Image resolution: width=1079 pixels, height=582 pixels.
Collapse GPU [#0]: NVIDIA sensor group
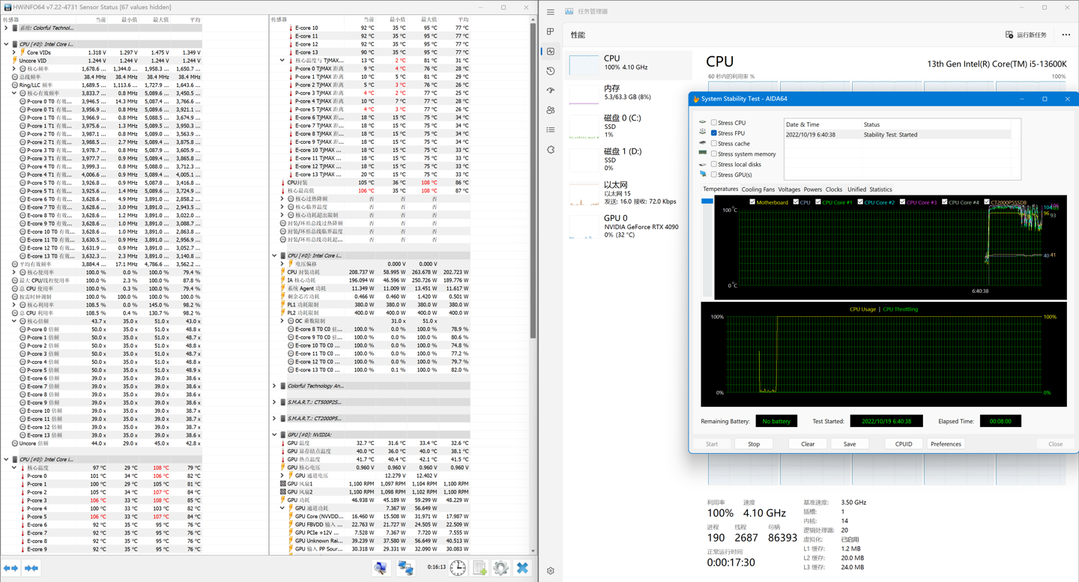pyautogui.click(x=275, y=434)
